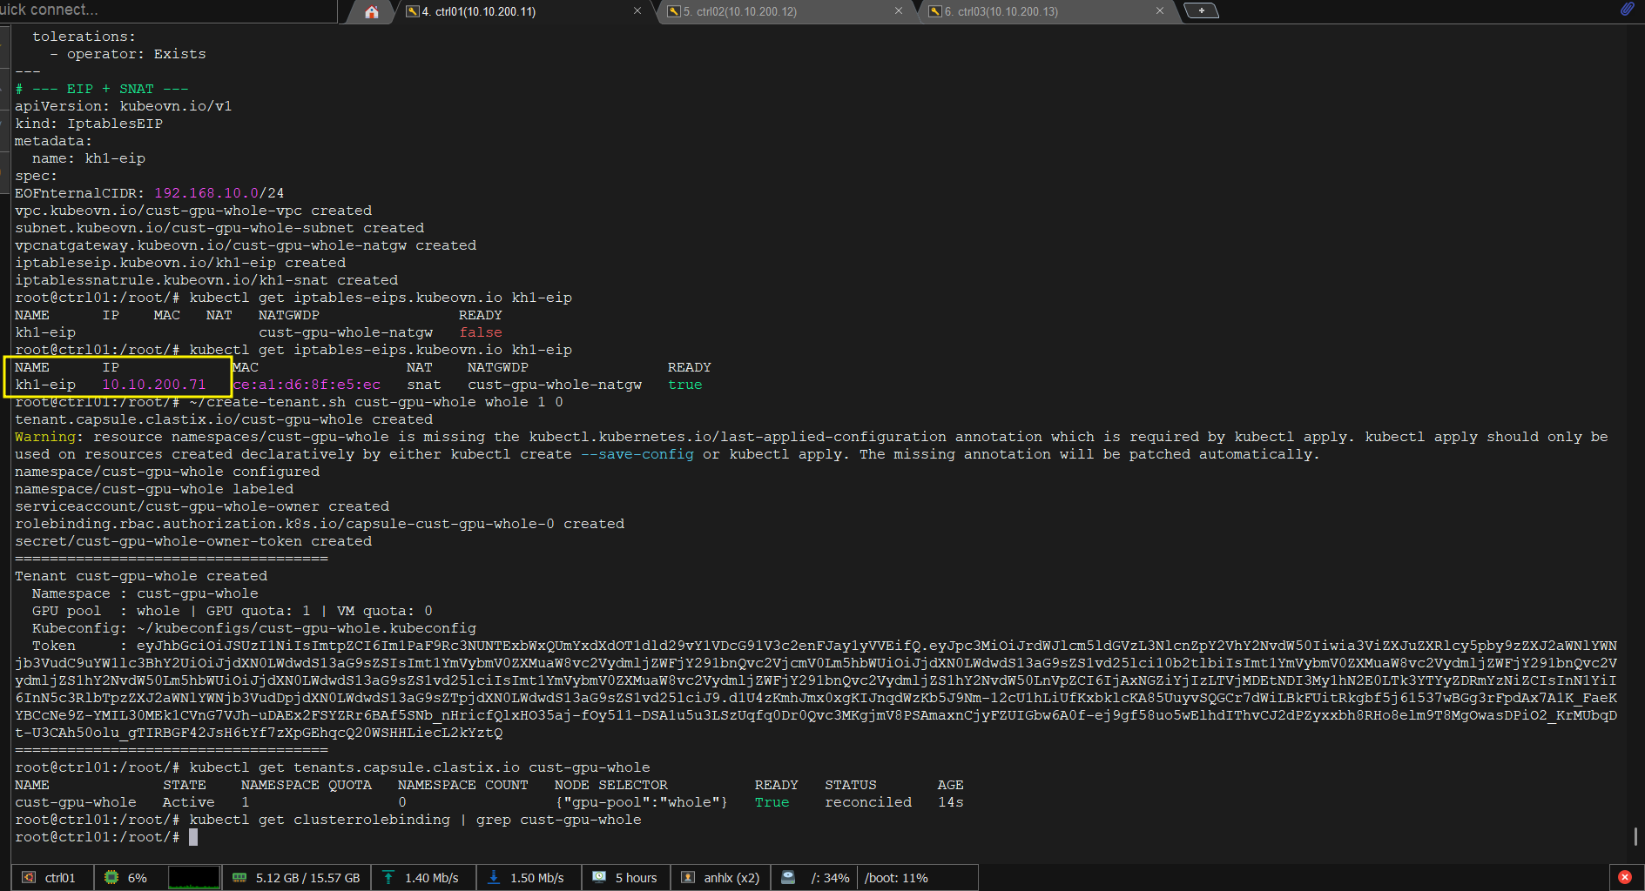This screenshot has width=1645, height=891.
Task: Click the '# --- EIP + SNAT ---' comment
Action: click(x=102, y=89)
